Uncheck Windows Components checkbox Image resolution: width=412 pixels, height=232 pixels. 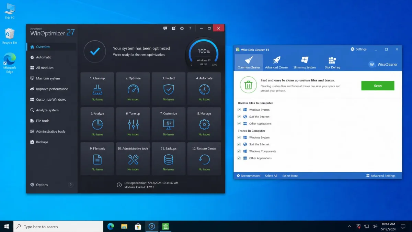[239, 151]
